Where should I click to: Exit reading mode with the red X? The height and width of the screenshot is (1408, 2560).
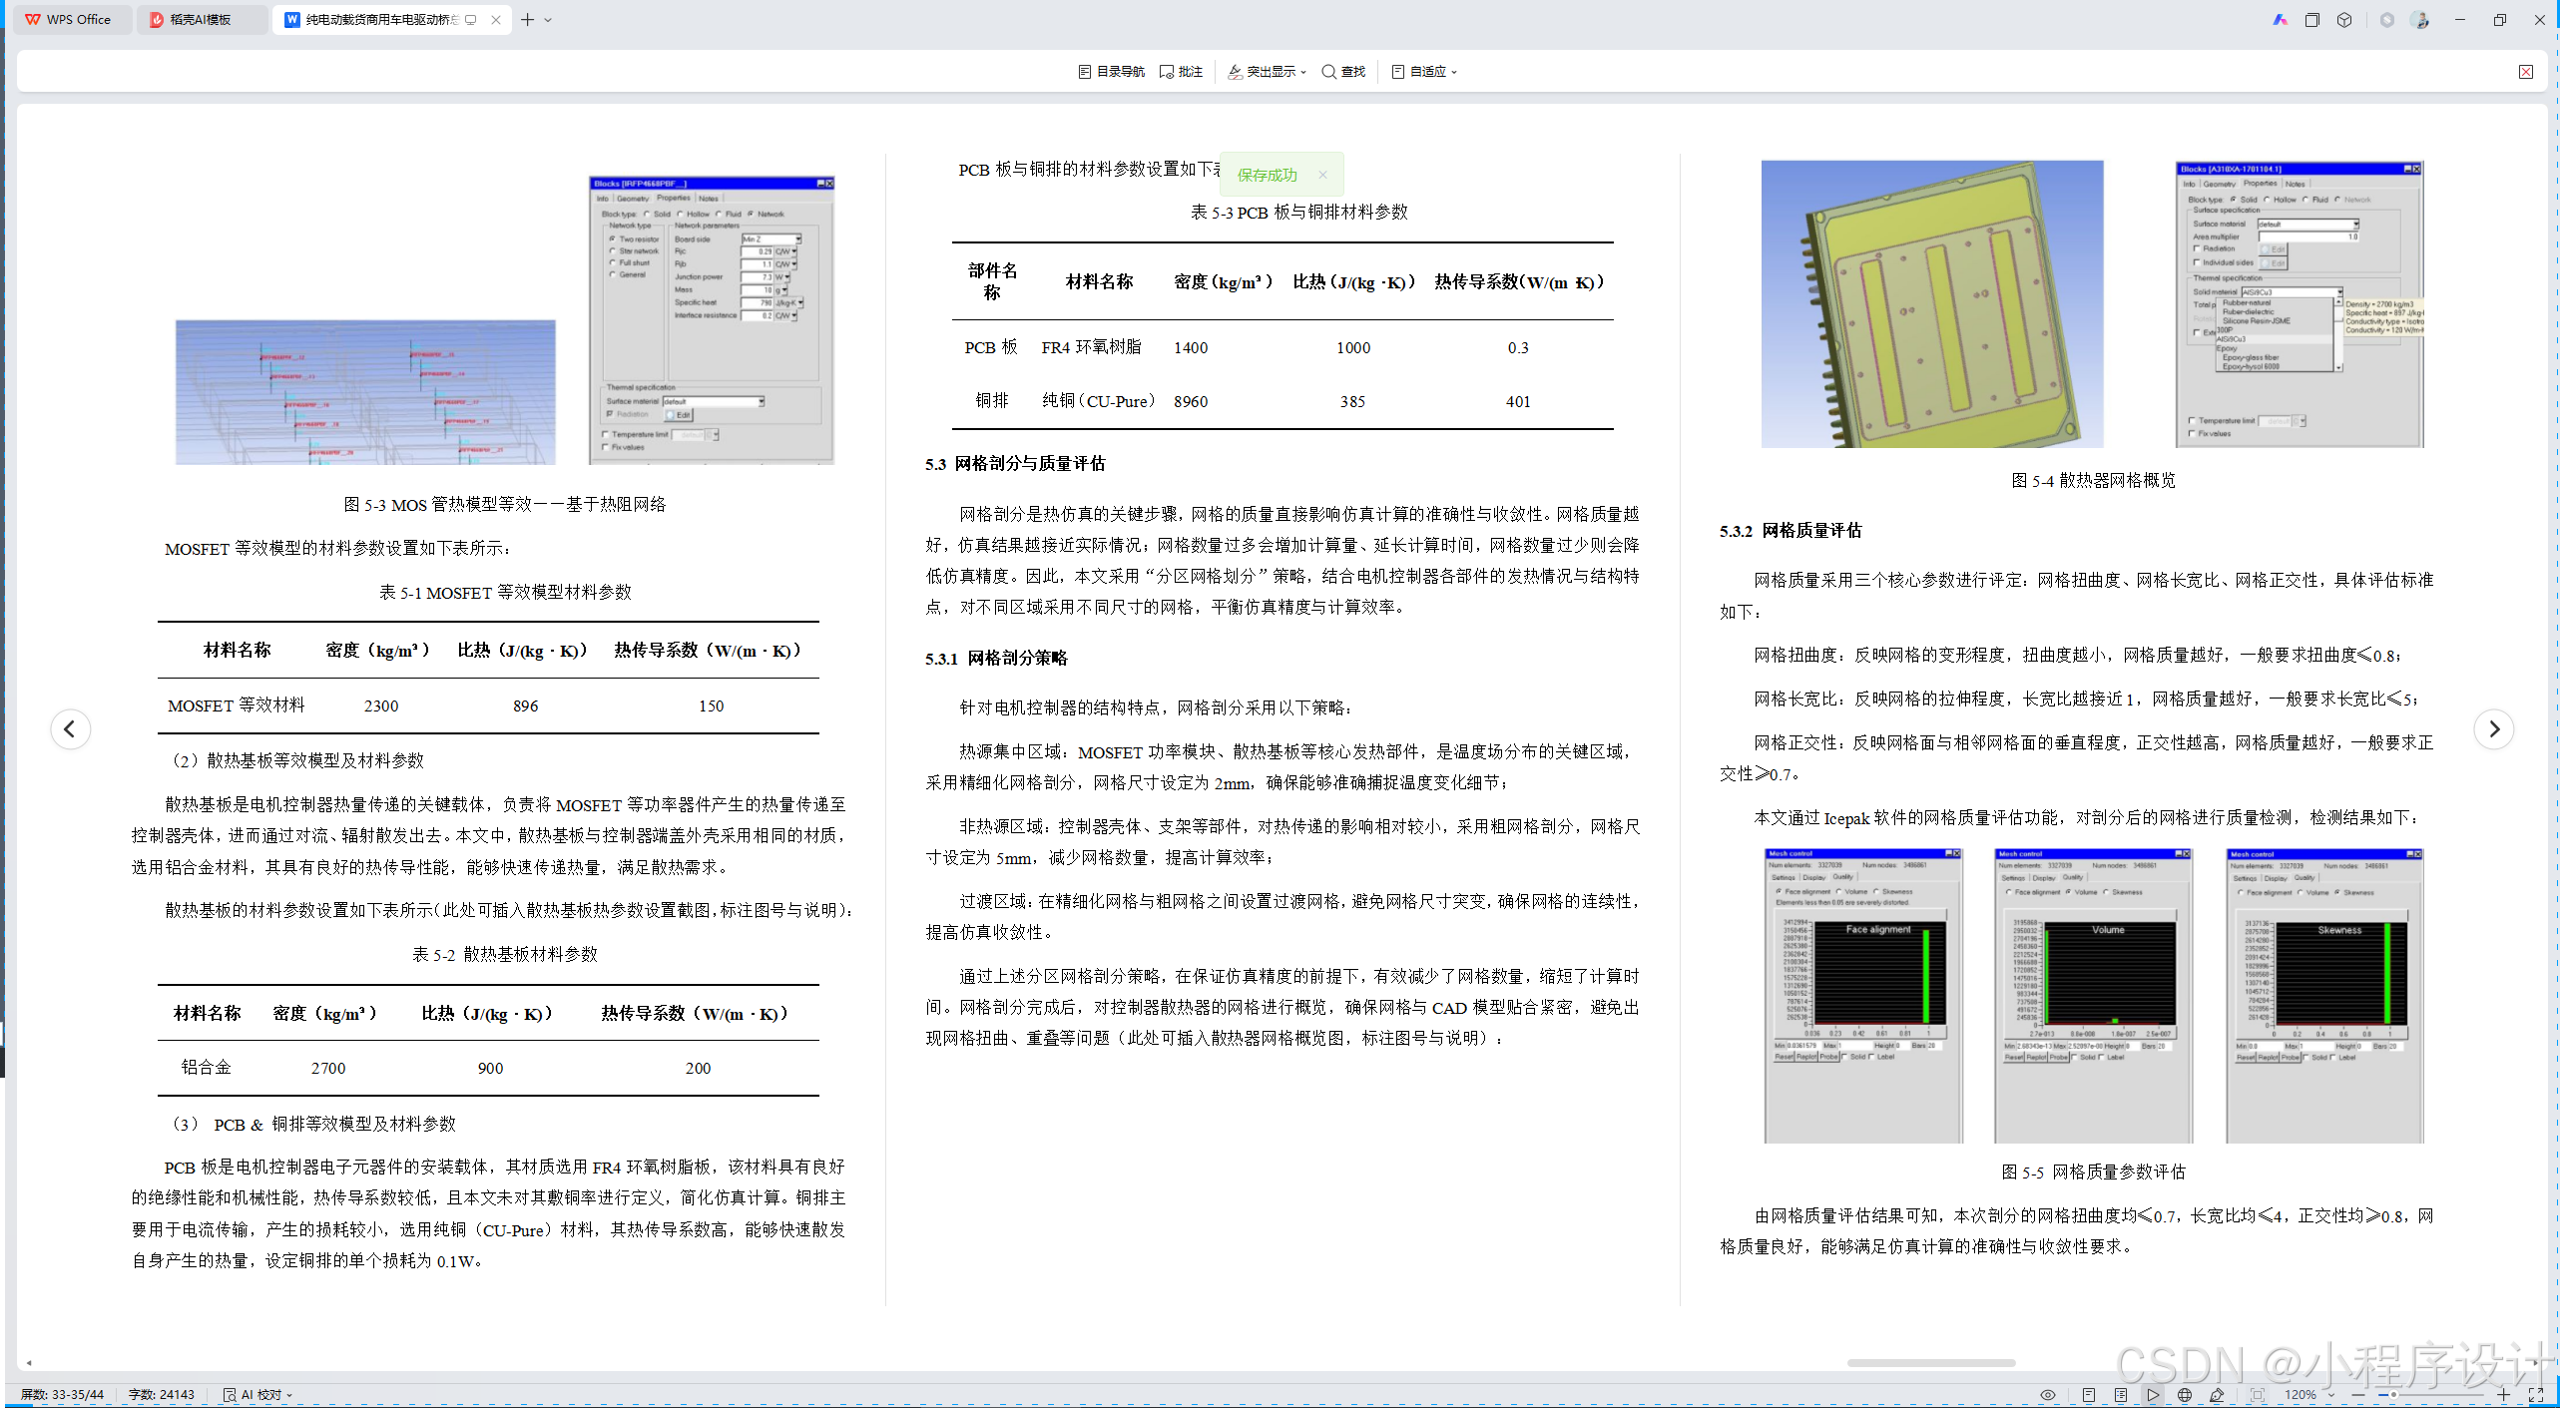[x=2526, y=72]
